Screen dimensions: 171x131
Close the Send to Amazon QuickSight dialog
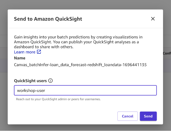point(153,19)
